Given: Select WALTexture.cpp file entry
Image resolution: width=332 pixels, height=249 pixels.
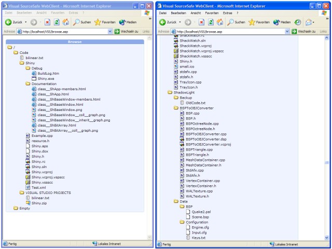Looking at the screenshot, I should pos(199,191).
